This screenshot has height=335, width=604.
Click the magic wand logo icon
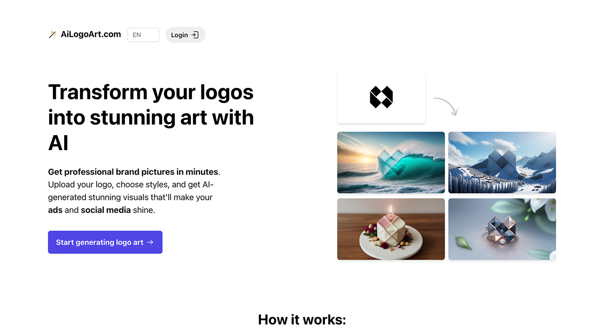pos(52,34)
